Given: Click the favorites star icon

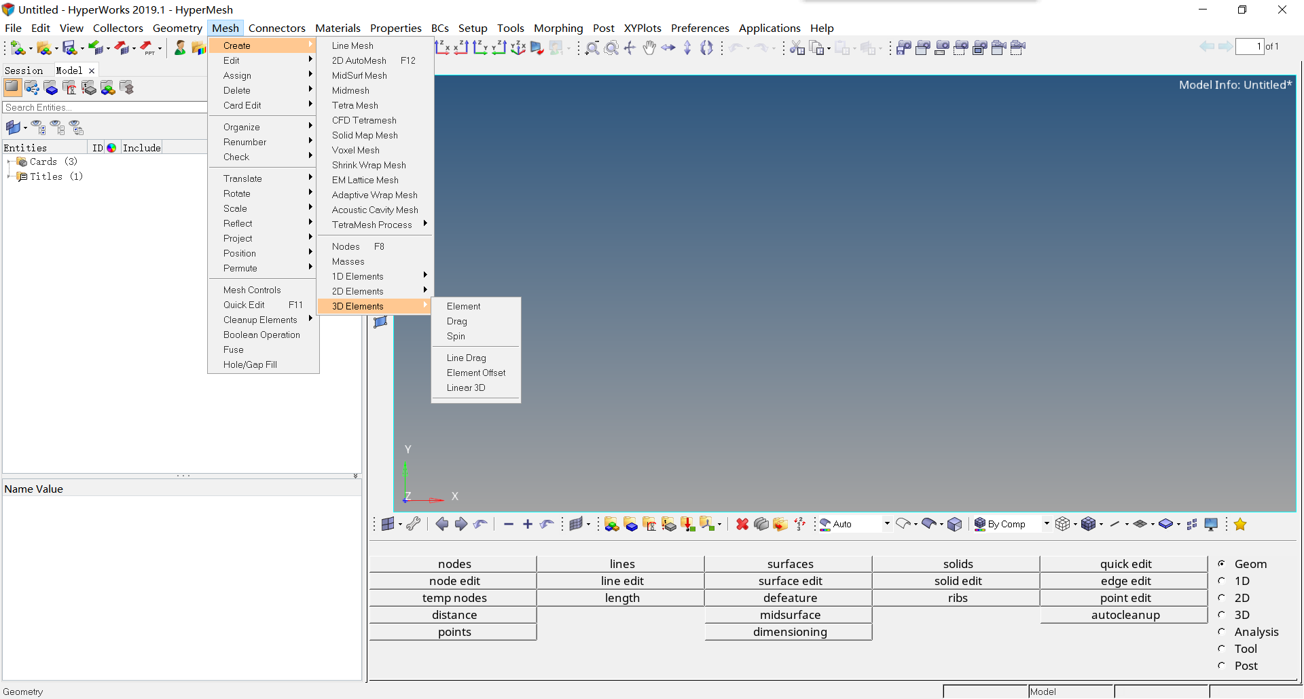Looking at the screenshot, I should 1240,524.
